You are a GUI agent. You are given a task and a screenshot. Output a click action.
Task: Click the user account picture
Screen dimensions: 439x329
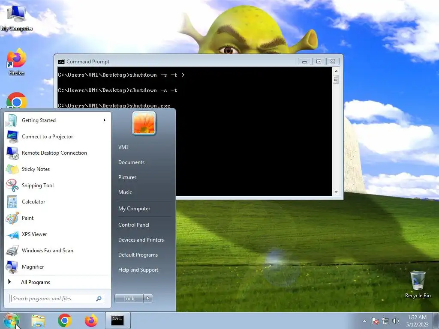point(144,123)
